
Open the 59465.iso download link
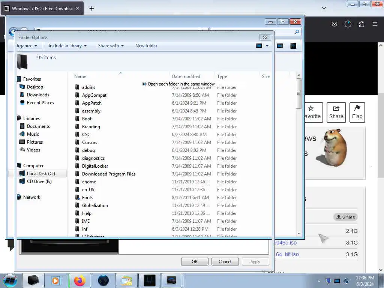click(x=285, y=243)
